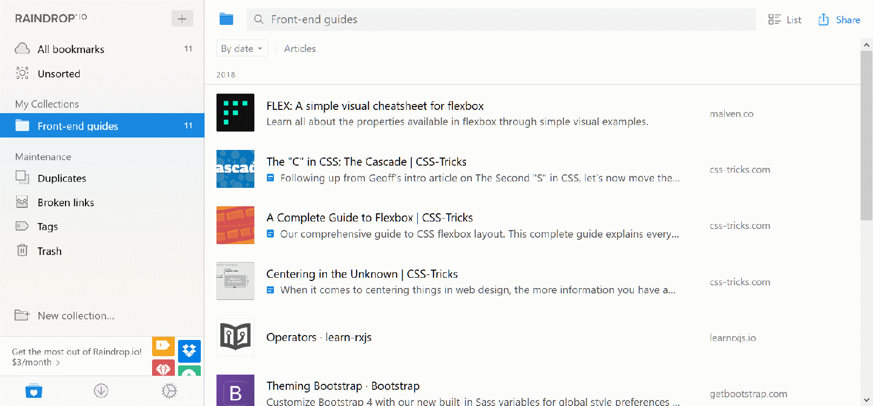Open the By date sort dropdown
The width and height of the screenshot is (873, 406).
pos(242,49)
